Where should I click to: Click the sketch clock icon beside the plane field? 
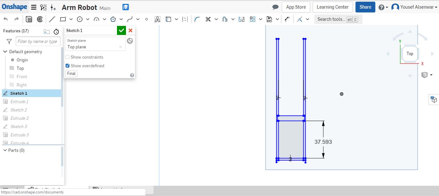coord(130,41)
